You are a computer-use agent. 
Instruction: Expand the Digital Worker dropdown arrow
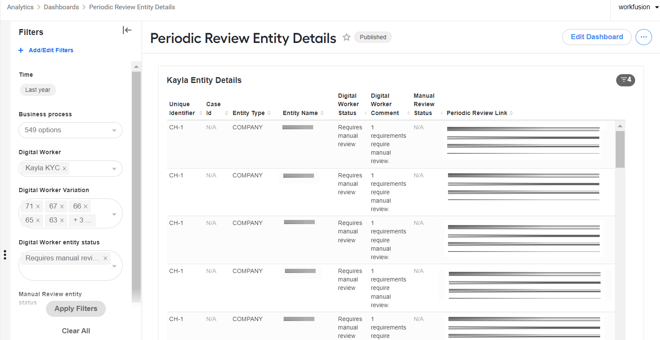pyautogui.click(x=114, y=169)
